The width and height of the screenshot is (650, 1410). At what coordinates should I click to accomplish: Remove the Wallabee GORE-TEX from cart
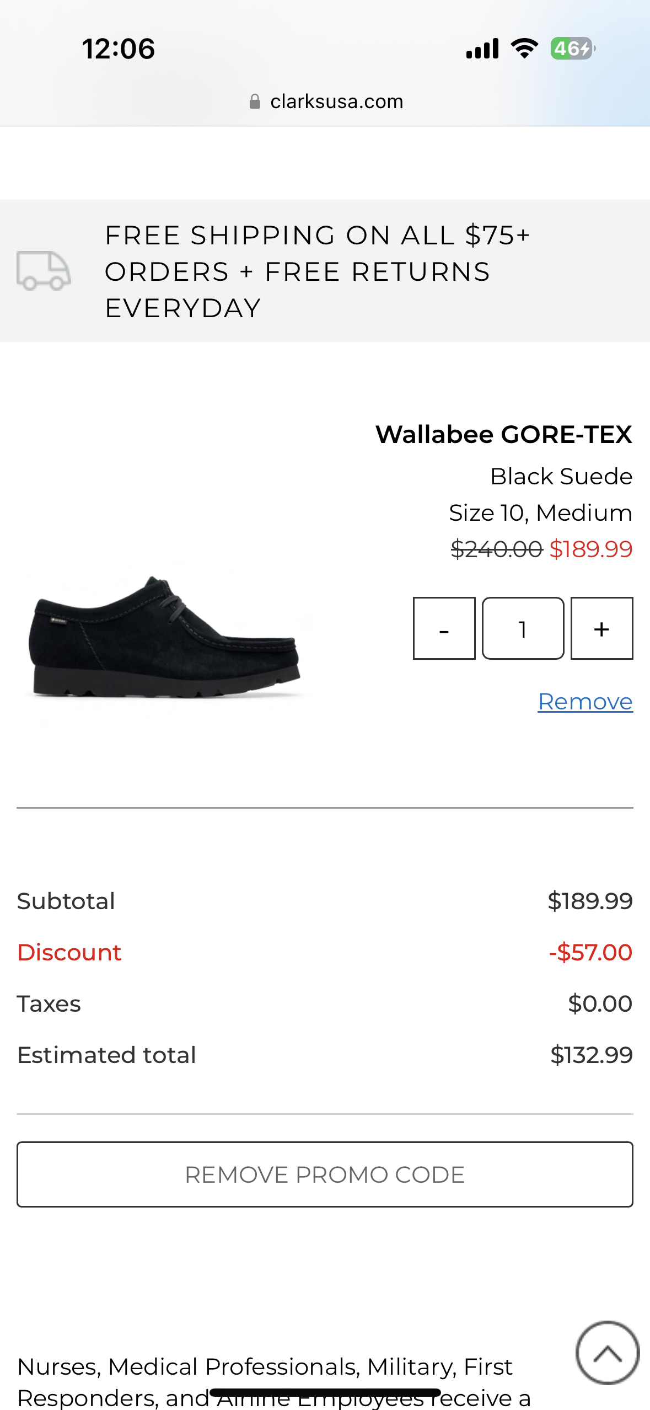(x=585, y=702)
